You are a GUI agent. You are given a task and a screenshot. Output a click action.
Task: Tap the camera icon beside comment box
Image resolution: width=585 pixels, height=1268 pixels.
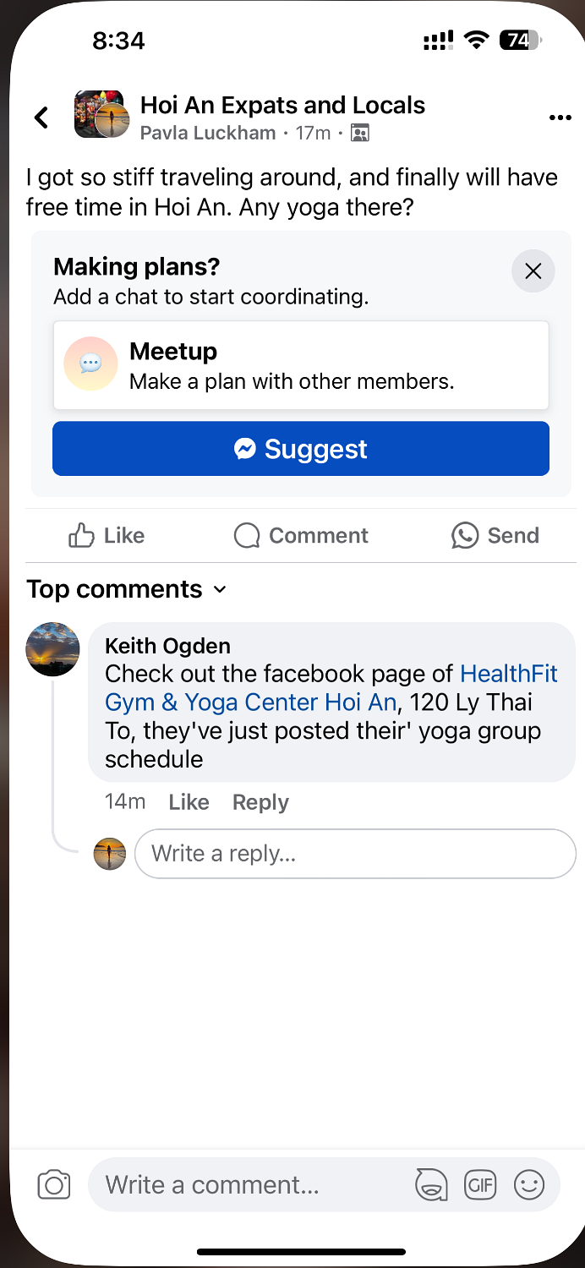[x=54, y=1184]
